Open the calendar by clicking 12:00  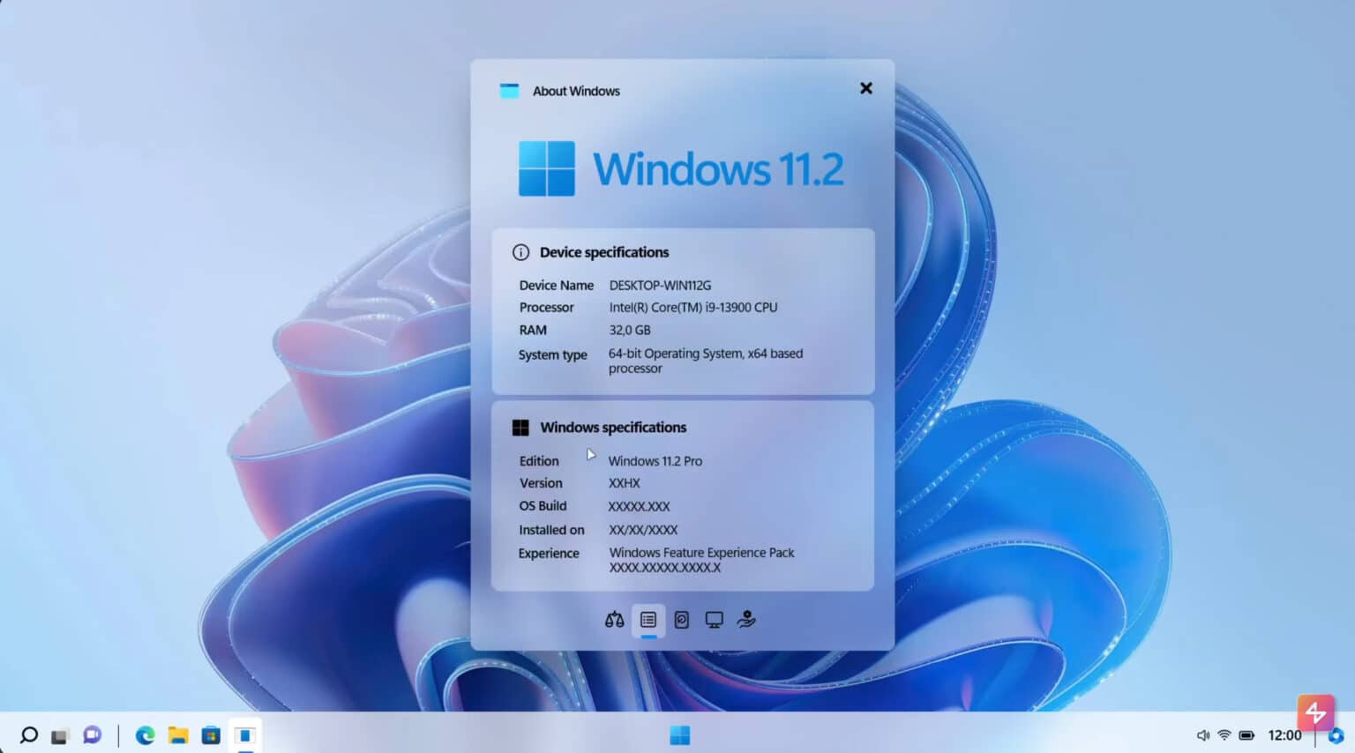click(x=1284, y=734)
